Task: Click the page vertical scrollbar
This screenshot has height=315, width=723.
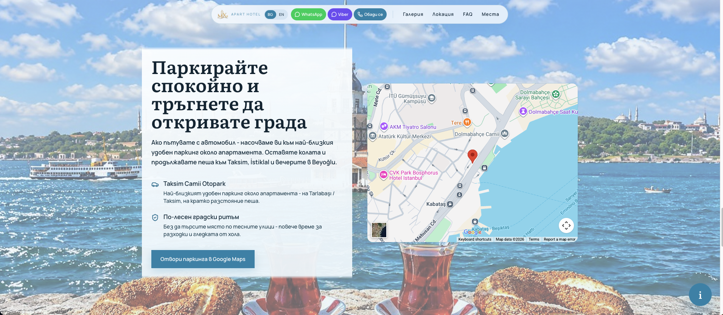Action: [x=721, y=227]
